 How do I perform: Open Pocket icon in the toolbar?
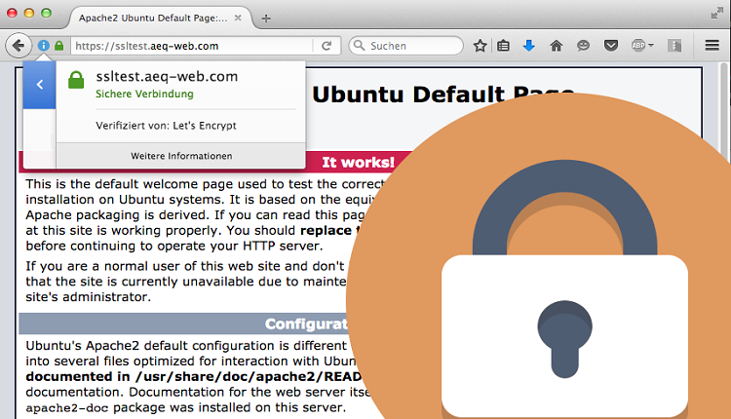click(611, 46)
